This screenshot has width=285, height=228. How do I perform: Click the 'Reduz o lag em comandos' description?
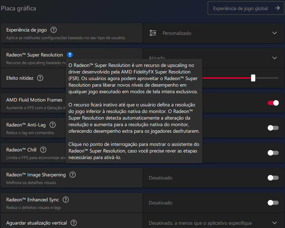(30, 133)
